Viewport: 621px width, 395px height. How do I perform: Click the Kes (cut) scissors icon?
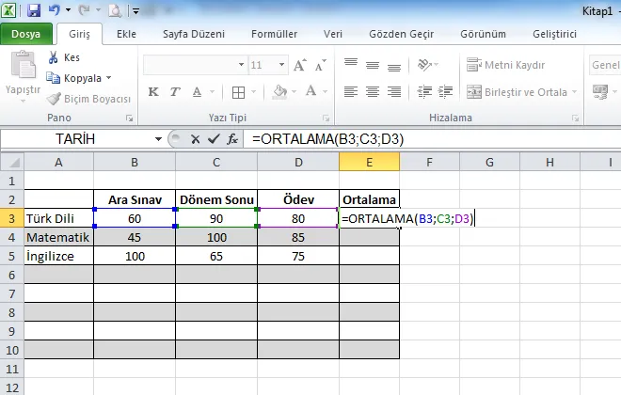[x=54, y=58]
